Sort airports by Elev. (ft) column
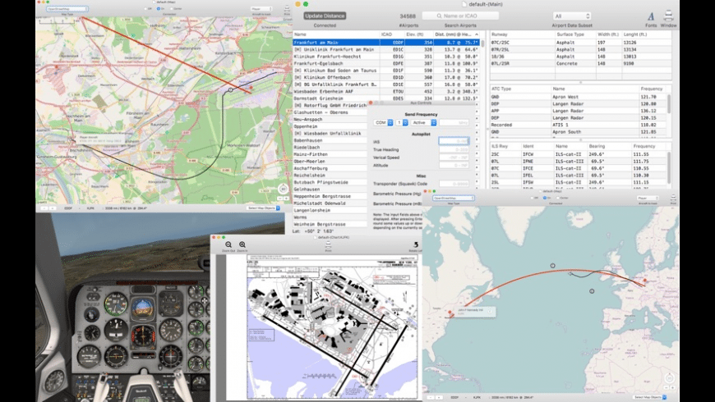 419,34
